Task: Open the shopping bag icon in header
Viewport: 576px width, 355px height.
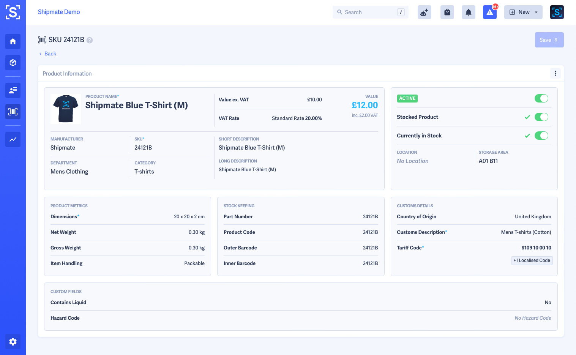Action: (x=447, y=12)
